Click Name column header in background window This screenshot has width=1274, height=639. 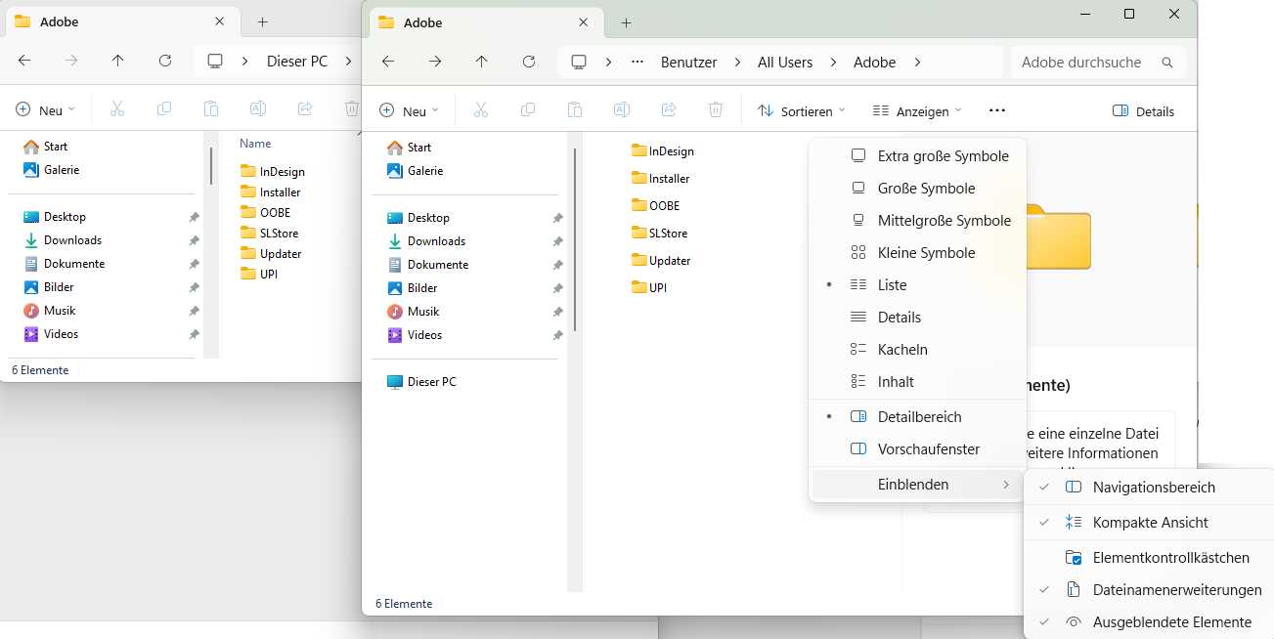point(255,143)
